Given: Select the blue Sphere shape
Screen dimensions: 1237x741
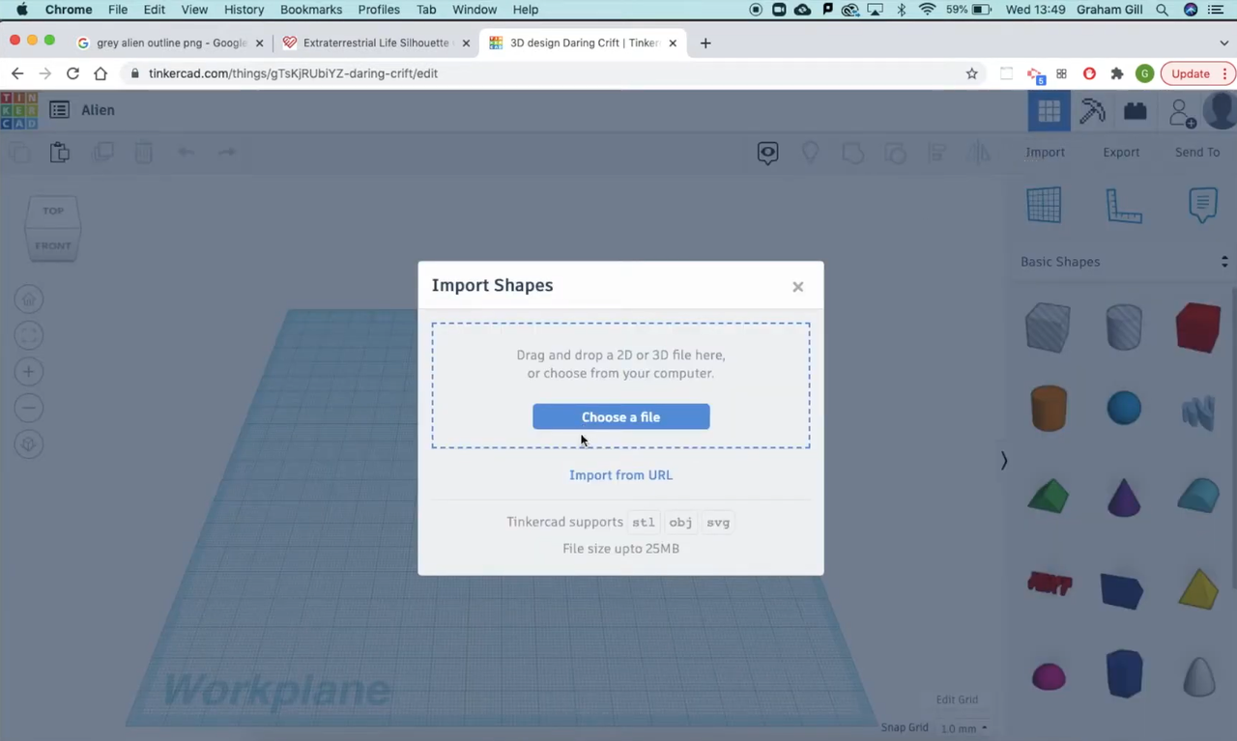Looking at the screenshot, I should coord(1124,408).
